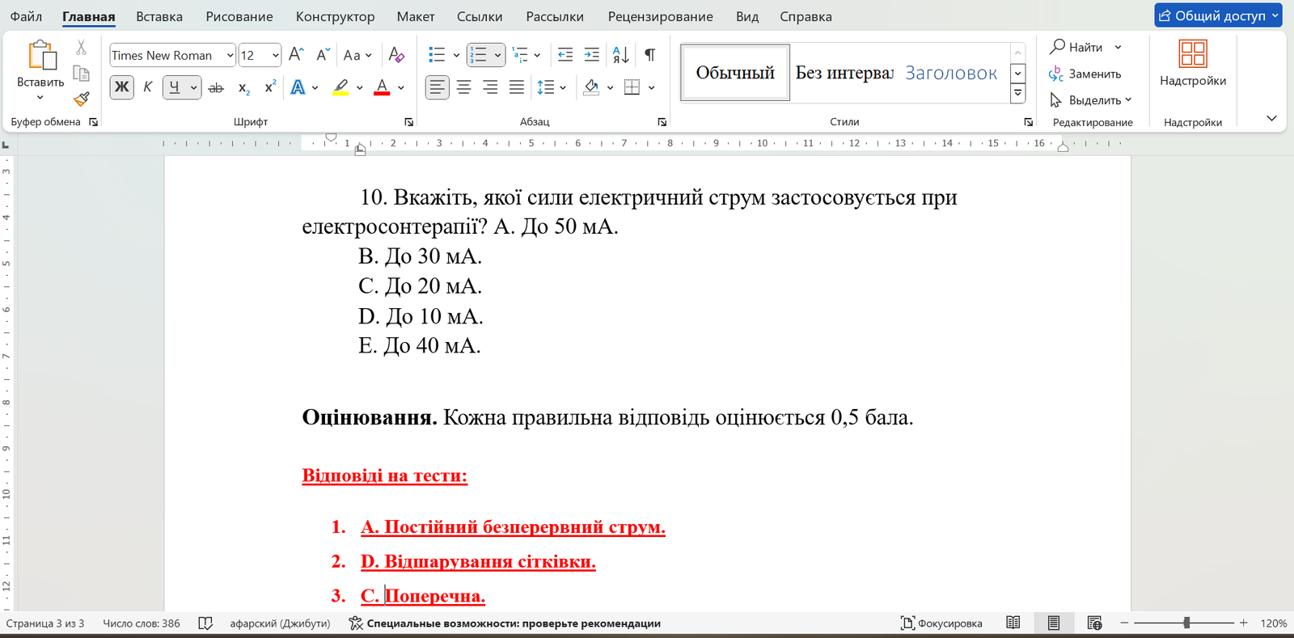Click the numbered list icon
The width and height of the screenshot is (1294, 638).
tap(479, 55)
